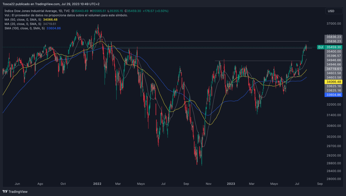Click the blue 33604.86 price label

(x=334, y=95)
